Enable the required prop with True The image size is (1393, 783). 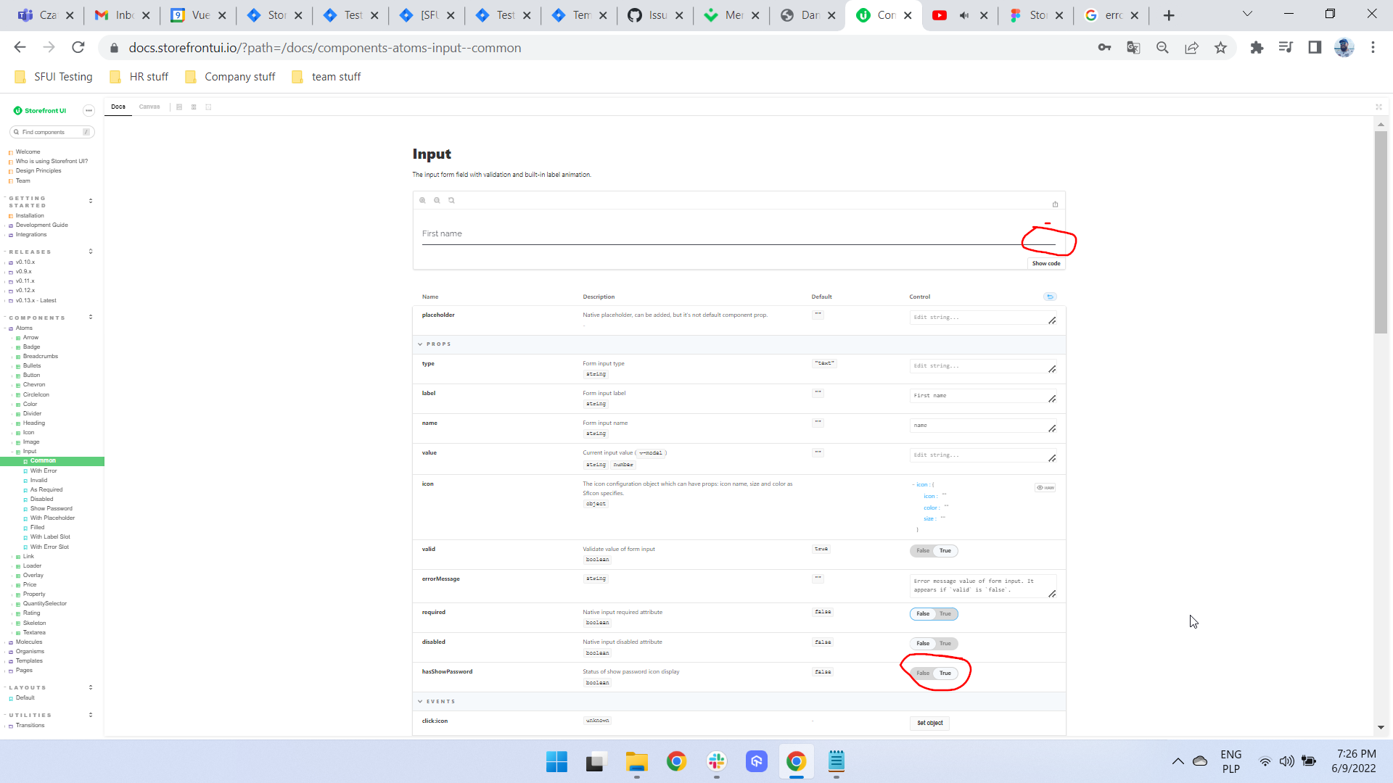coord(945,613)
